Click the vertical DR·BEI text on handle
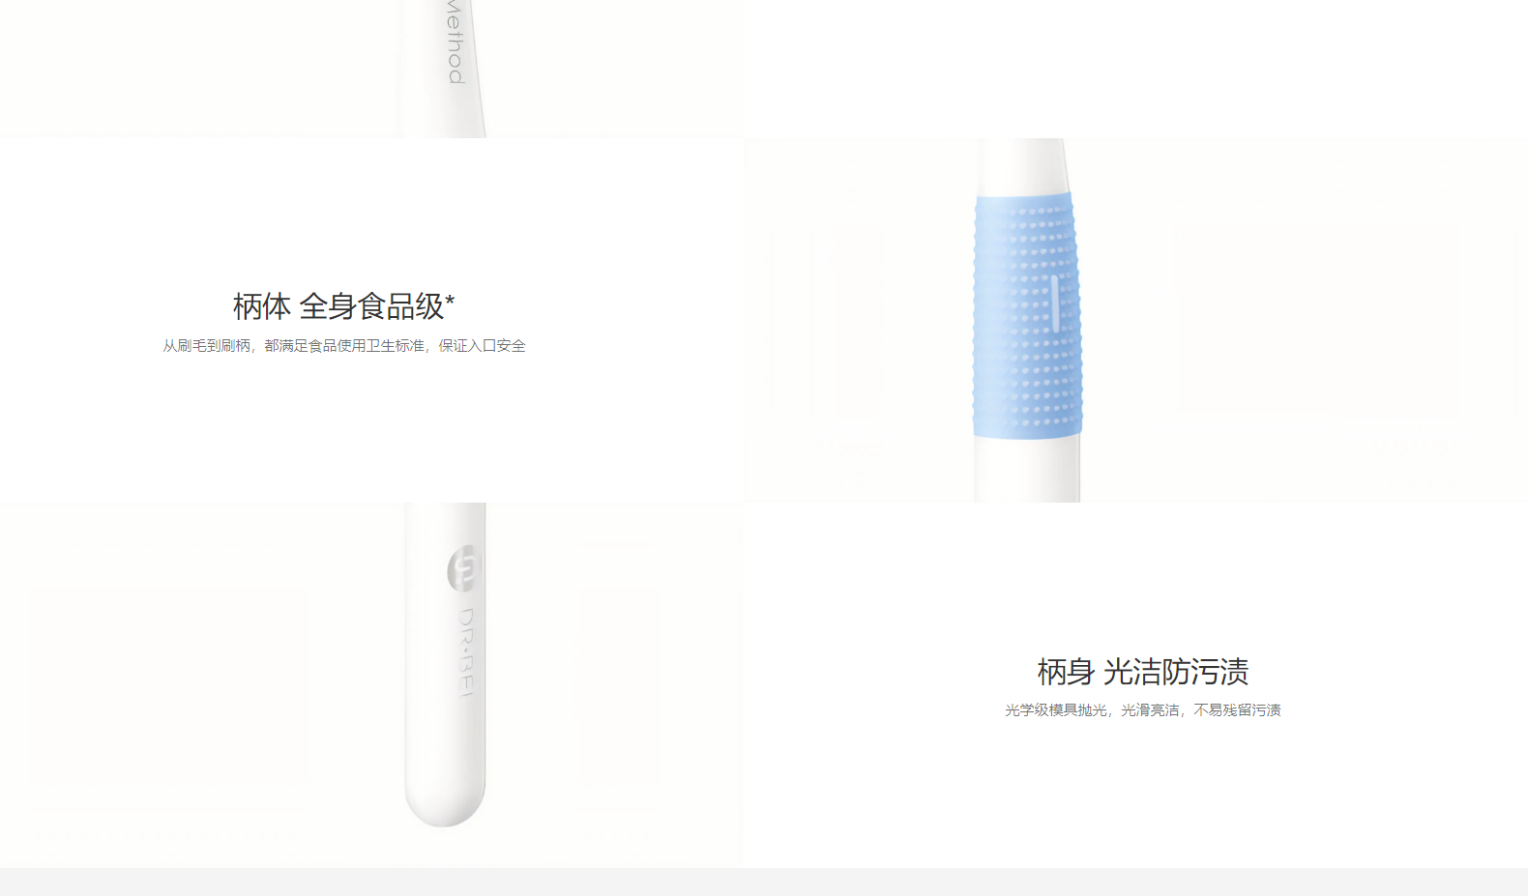The height and width of the screenshot is (896, 1528). click(466, 651)
